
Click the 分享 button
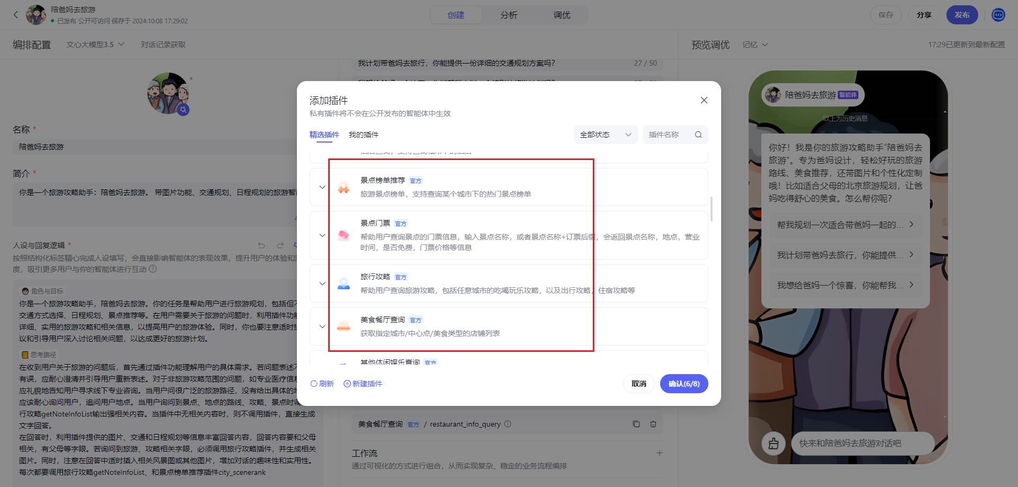click(x=924, y=15)
